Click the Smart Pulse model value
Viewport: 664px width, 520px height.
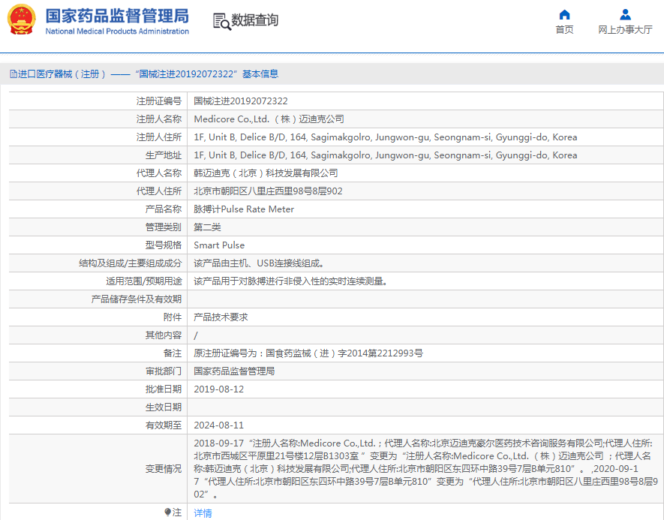(219, 245)
